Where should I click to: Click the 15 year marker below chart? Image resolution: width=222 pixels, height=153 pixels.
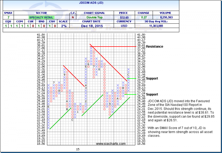(x=78, y=149)
